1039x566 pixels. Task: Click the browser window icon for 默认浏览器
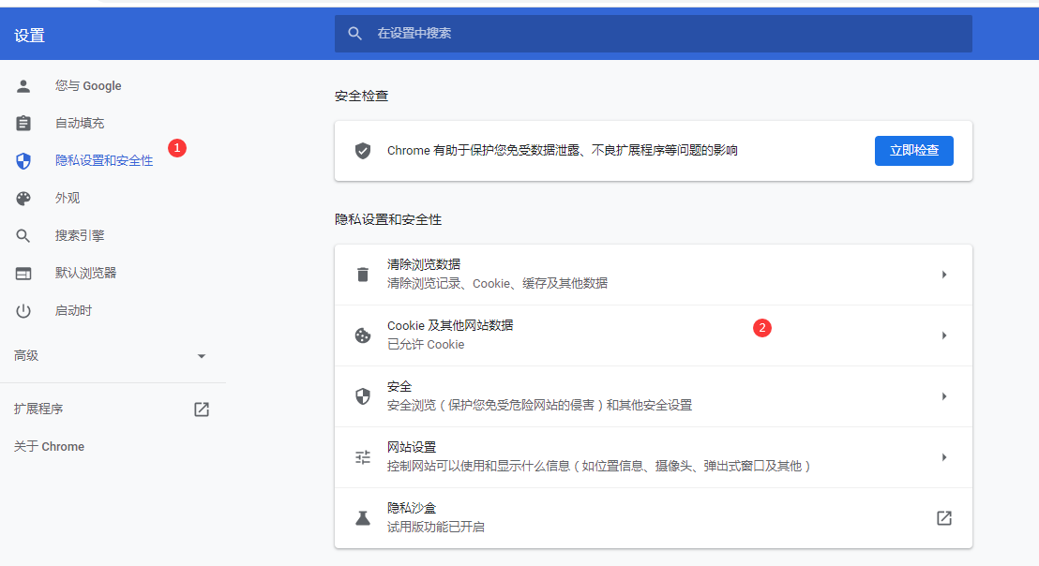(23, 274)
